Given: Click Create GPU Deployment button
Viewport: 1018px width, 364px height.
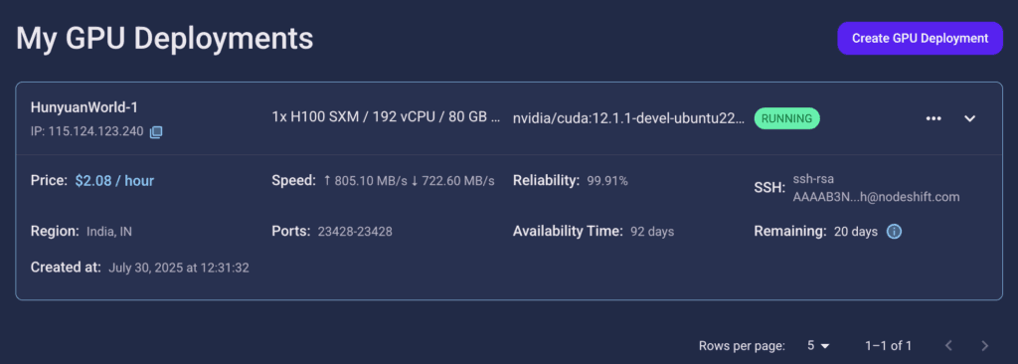Looking at the screenshot, I should 920,39.
